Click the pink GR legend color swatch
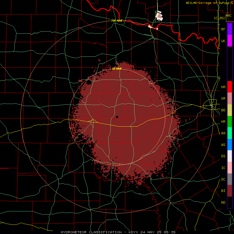Screen dimensions: 234x234 click(230, 99)
